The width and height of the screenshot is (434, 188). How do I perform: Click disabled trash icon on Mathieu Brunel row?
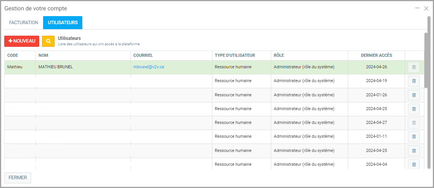[x=414, y=67]
